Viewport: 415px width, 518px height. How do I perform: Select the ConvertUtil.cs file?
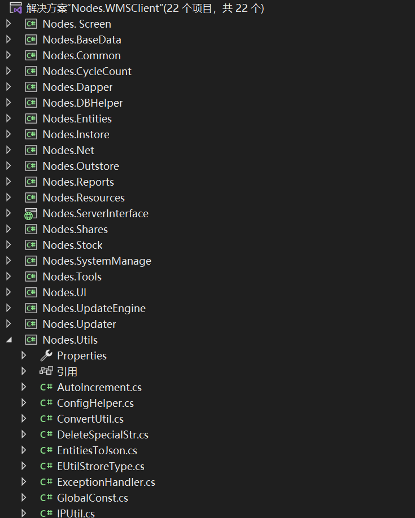click(x=90, y=419)
